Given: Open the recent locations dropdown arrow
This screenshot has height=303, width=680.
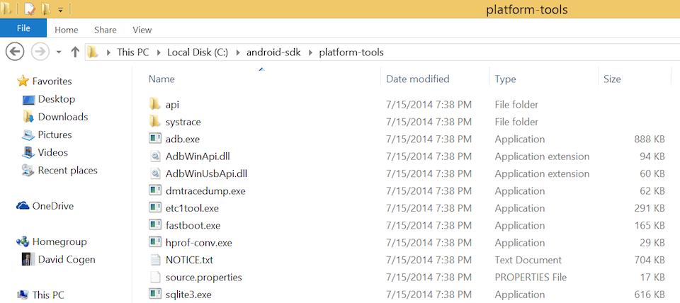Looking at the screenshot, I should (58, 52).
